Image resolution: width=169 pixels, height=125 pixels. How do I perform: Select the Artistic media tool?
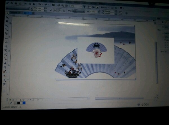6,34
